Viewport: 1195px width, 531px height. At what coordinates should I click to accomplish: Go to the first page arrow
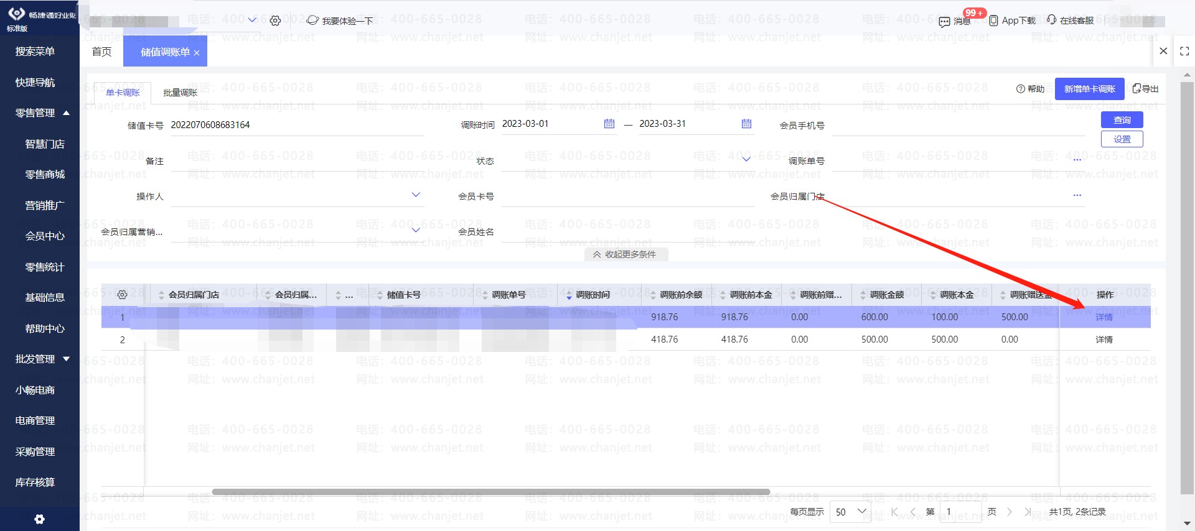pyautogui.click(x=895, y=512)
